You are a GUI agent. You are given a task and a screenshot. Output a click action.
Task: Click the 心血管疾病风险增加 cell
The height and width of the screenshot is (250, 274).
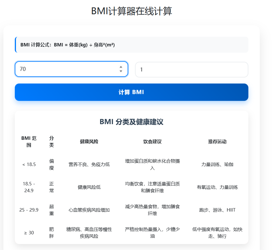pos(89,210)
